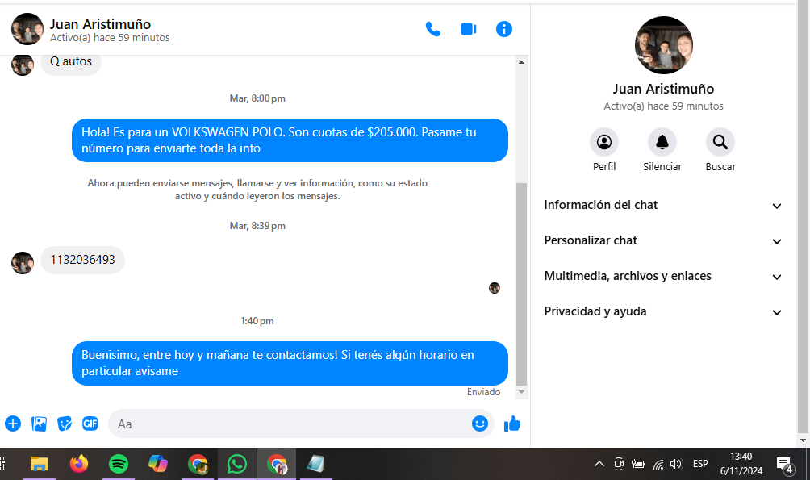Start a video call in the chat header
Viewport: 810px width, 480px height.
click(x=469, y=30)
